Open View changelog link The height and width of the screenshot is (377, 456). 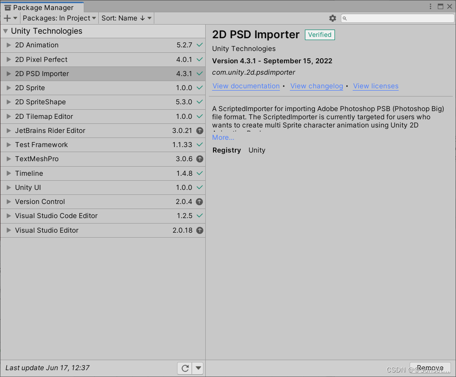[317, 86]
